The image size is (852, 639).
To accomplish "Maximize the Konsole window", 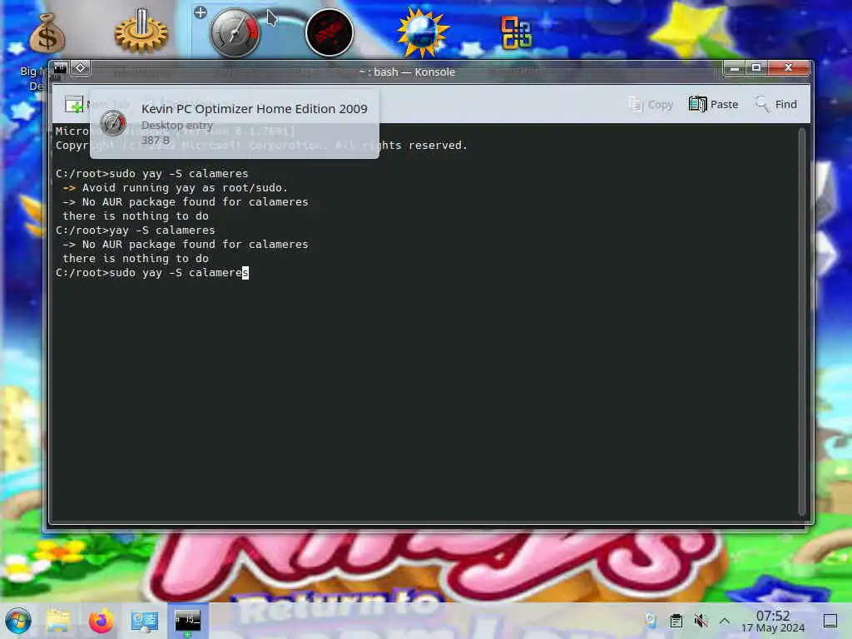I will pyautogui.click(x=756, y=68).
